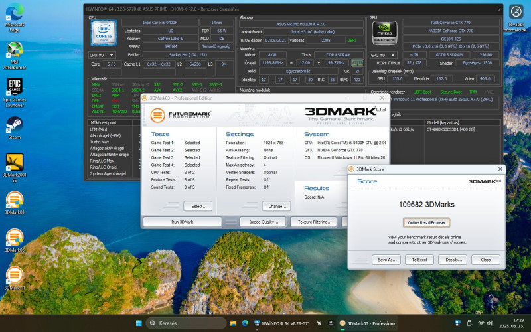531x332 pixels.
Task: Click the Intel Core i5 logo in HWiNFO
Action: point(104,33)
